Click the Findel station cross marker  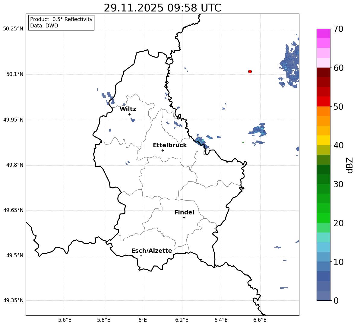184,218
